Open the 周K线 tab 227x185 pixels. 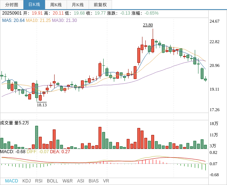[x=56, y=5]
